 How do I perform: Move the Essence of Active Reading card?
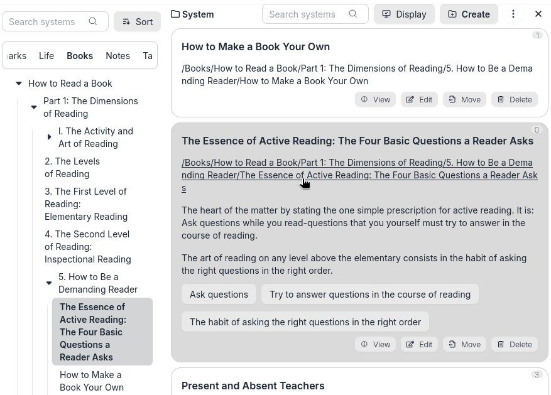464,344
